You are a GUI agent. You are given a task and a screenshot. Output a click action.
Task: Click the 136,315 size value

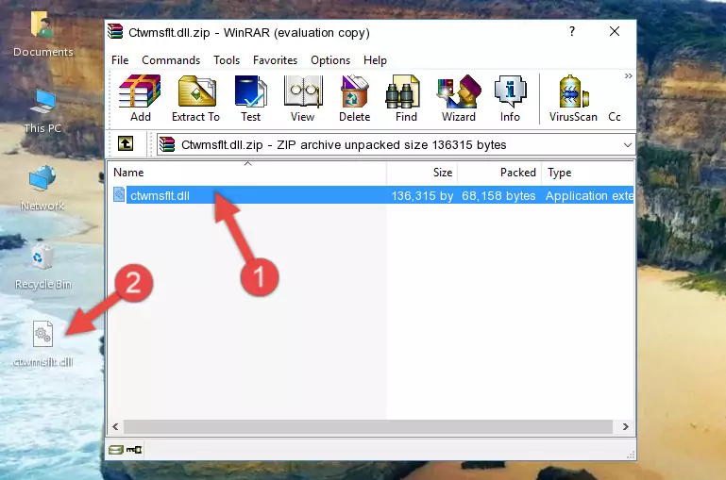click(x=422, y=195)
